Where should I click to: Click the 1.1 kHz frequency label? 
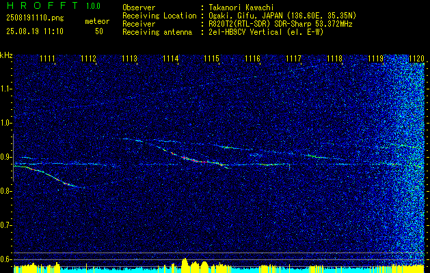tap(5, 89)
